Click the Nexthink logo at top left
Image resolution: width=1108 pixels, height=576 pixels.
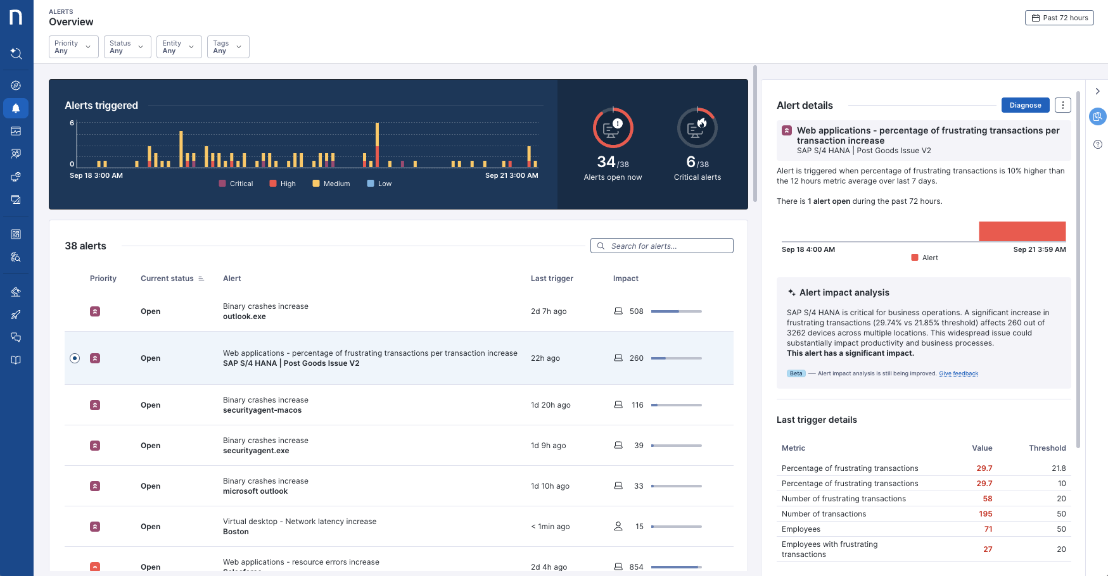(16, 17)
